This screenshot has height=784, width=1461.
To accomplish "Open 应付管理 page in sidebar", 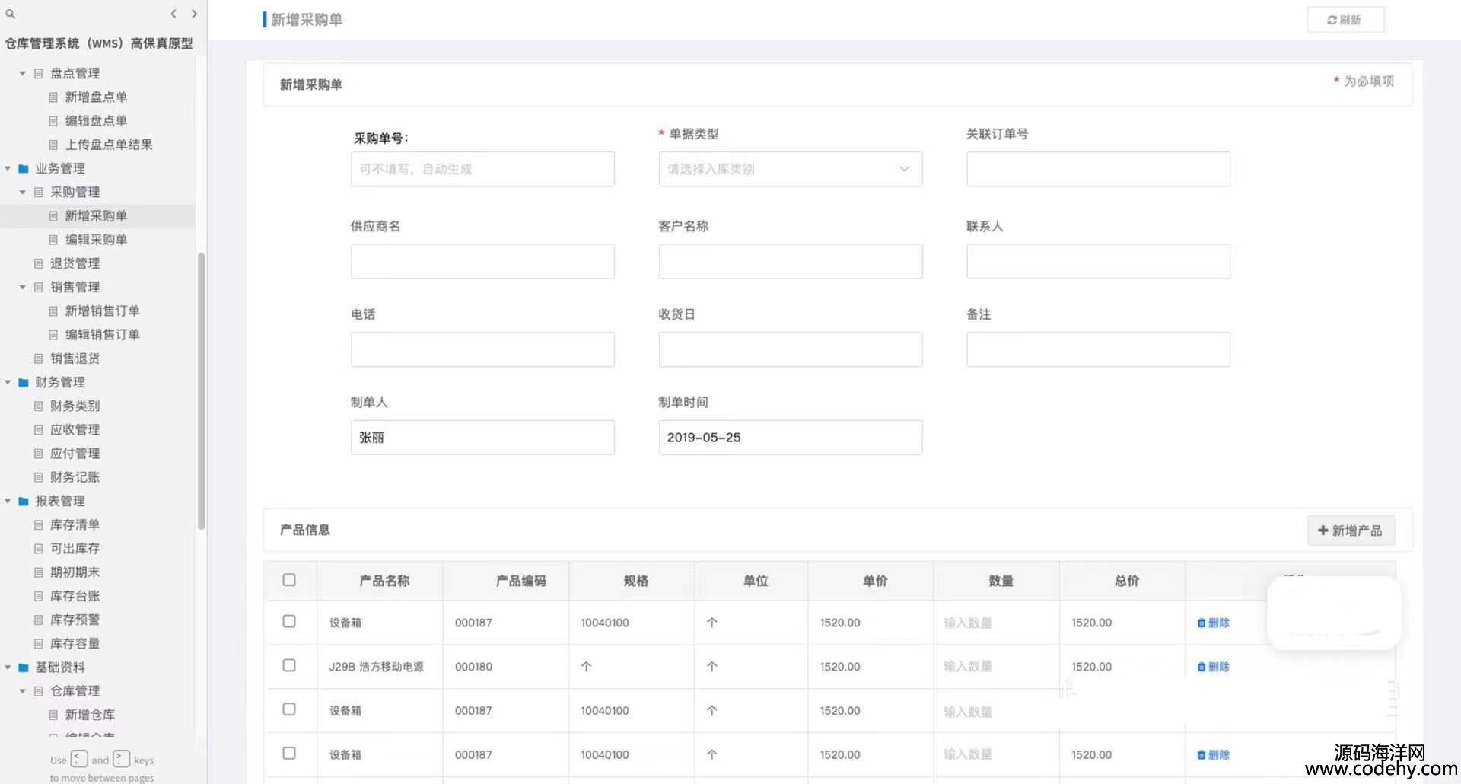I will click(75, 454).
